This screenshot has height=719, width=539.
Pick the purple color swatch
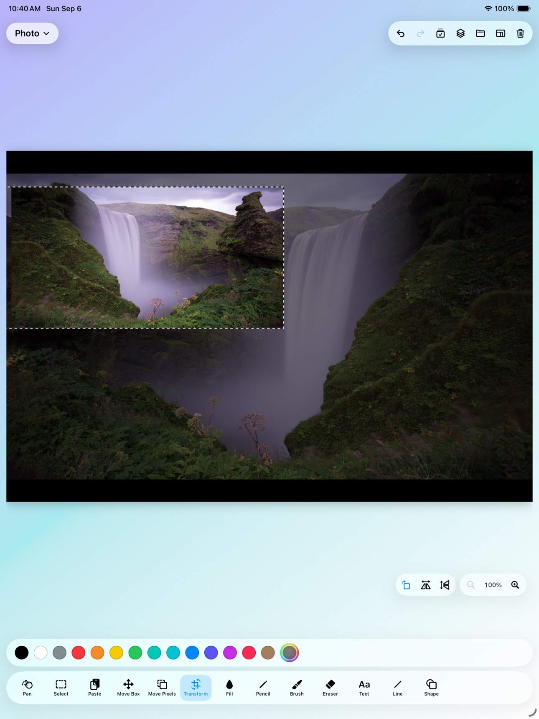tap(230, 653)
